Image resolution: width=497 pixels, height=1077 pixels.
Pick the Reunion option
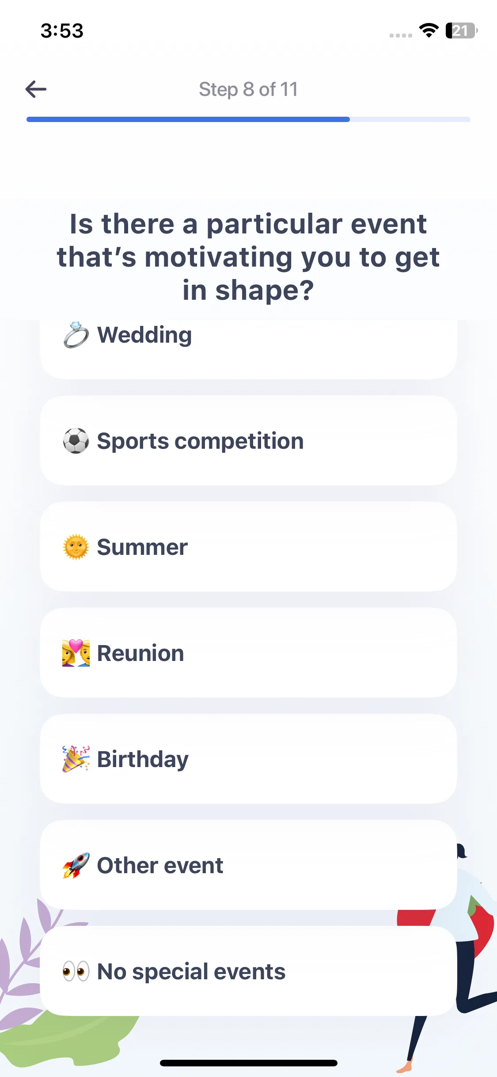tap(248, 653)
